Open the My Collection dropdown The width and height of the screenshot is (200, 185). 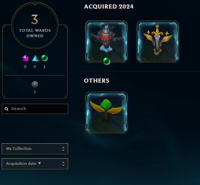click(35, 149)
